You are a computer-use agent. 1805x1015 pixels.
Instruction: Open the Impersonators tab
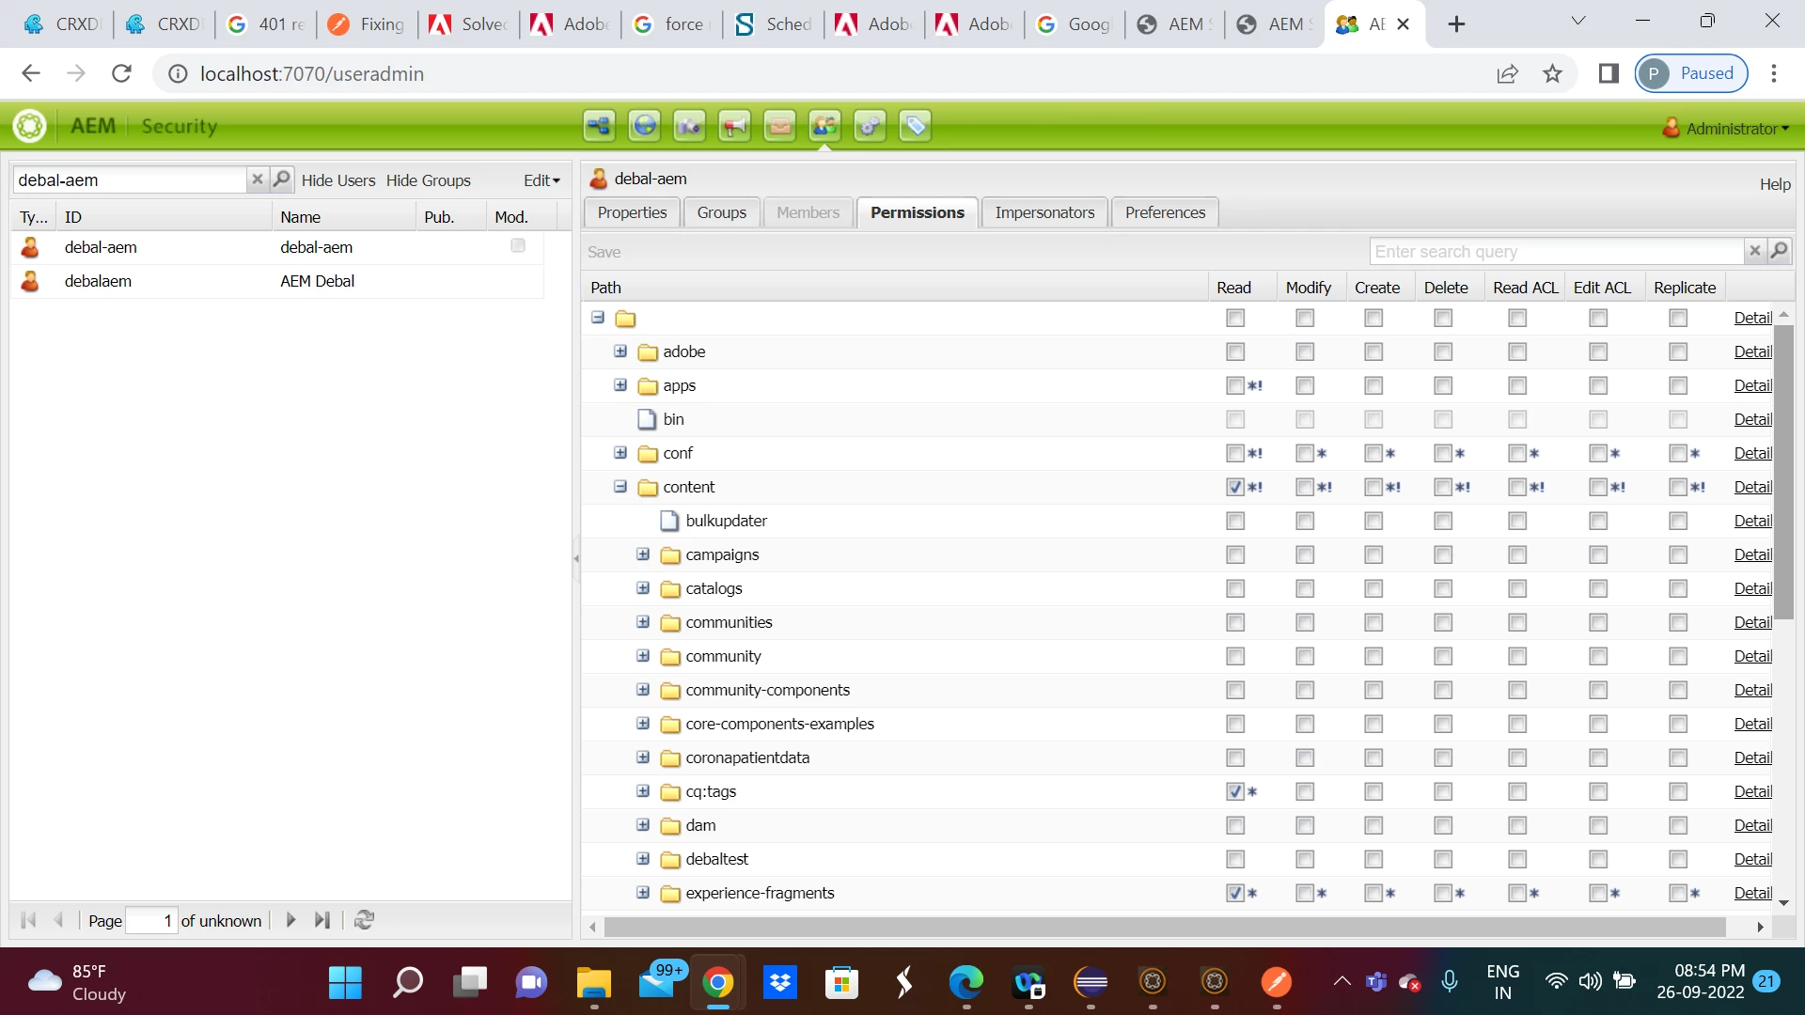pos(1044,212)
